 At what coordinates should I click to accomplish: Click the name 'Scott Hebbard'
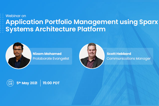[119, 54]
